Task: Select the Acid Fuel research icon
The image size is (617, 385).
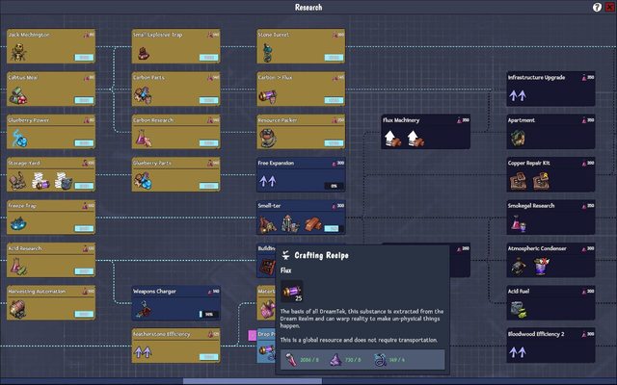Action: [517, 308]
